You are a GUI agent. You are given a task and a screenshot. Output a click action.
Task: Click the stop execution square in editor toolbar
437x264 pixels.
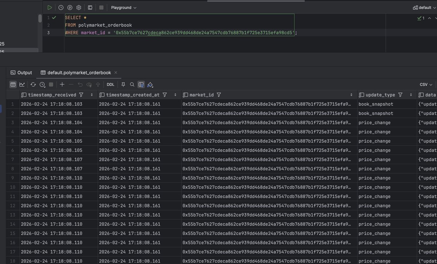pyautogui.click(x=101, y=7)
